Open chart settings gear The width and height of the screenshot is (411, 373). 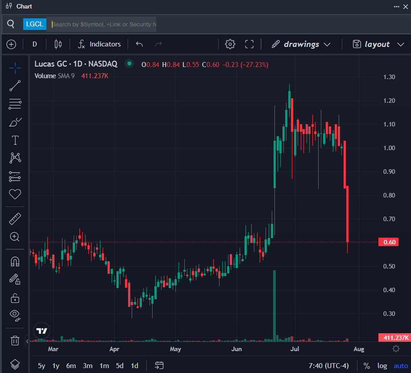pyautogui.click(x=230, y=44)
